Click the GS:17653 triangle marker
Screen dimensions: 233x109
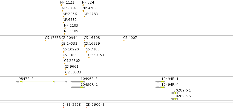(x=46, y=41)
